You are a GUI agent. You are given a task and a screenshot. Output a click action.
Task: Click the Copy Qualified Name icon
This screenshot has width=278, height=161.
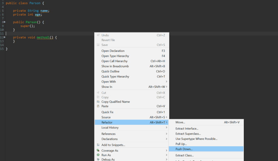pos(98,102)
